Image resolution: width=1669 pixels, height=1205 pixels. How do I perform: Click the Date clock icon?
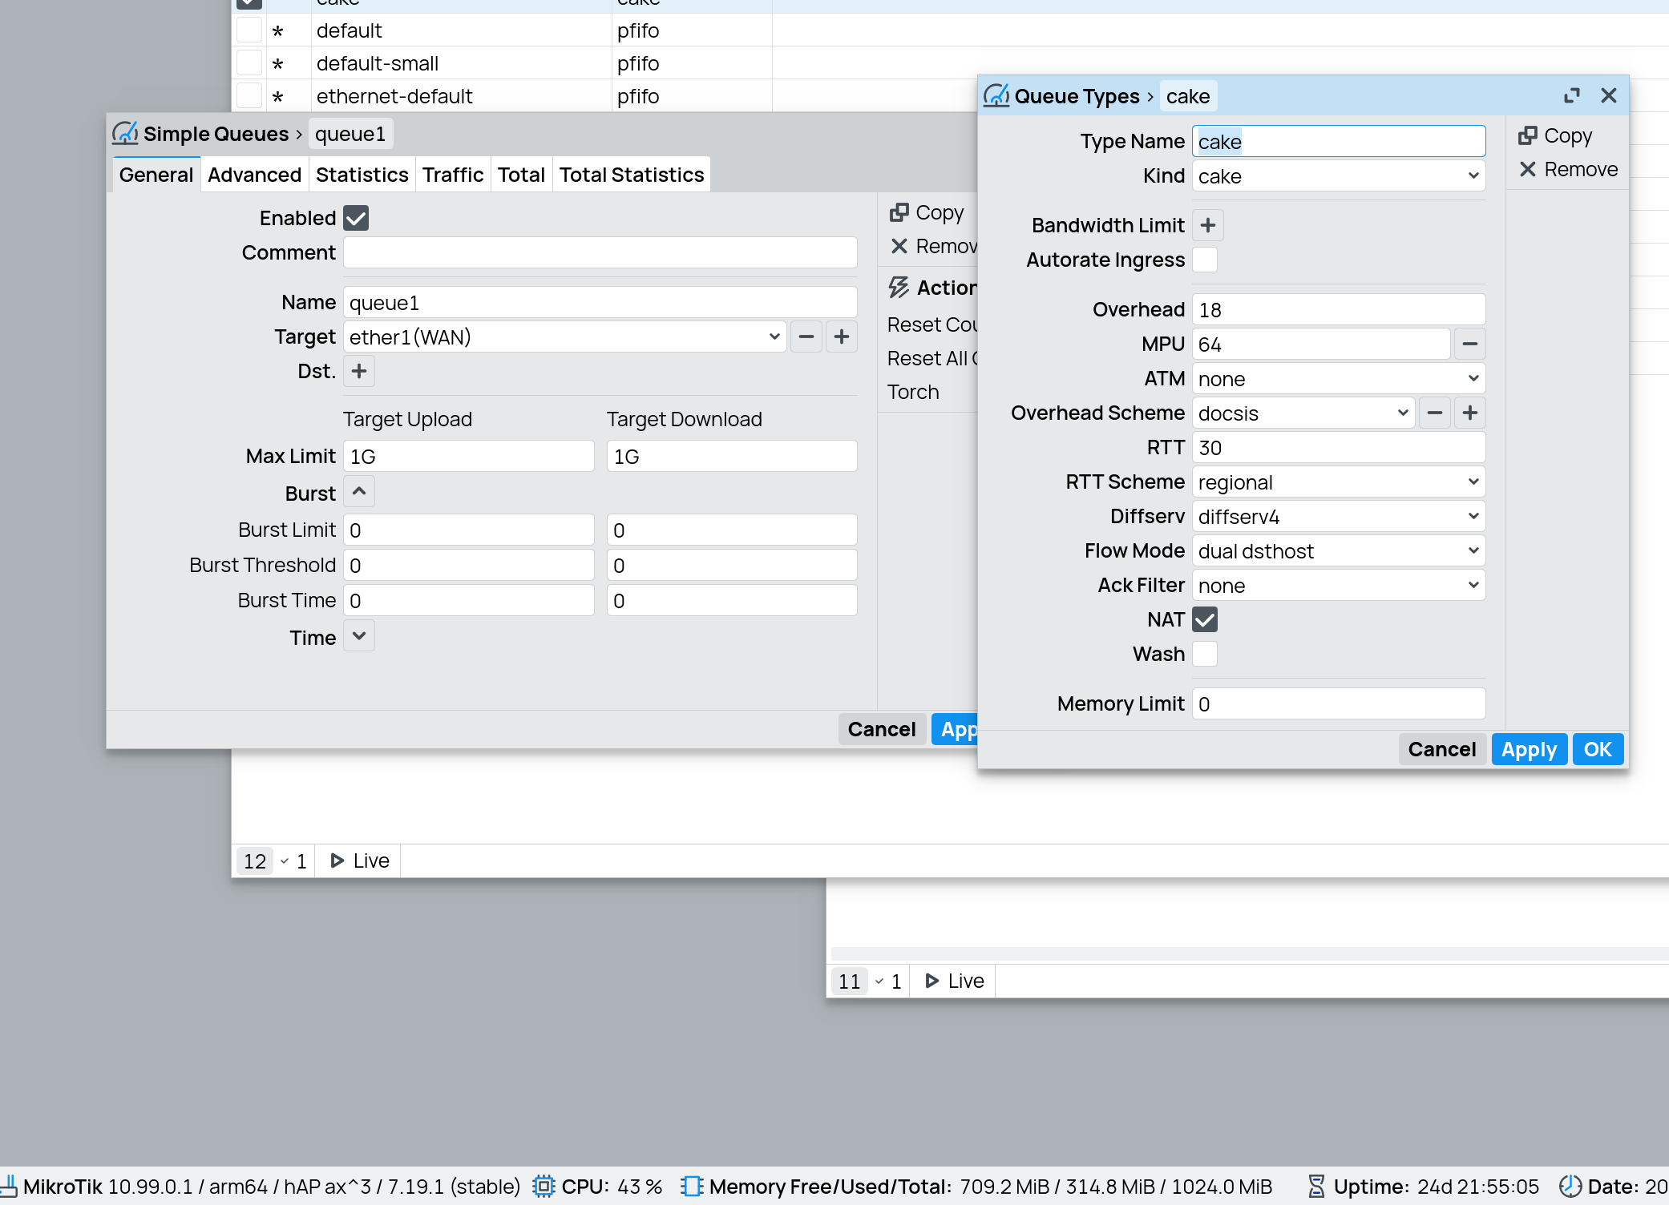1570,1186
